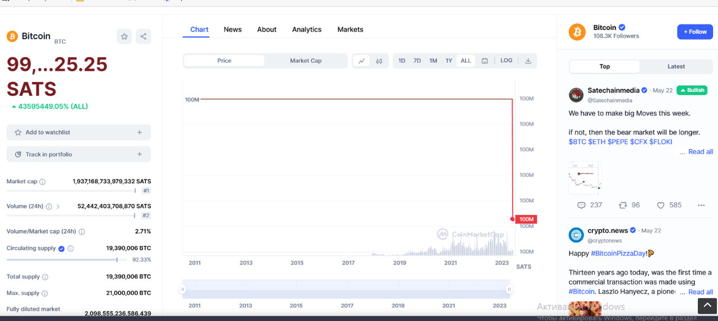Screen dimensions: 718x321
Task: Select 1D time range
Action: pyautogui.click(x=402, y=61)
